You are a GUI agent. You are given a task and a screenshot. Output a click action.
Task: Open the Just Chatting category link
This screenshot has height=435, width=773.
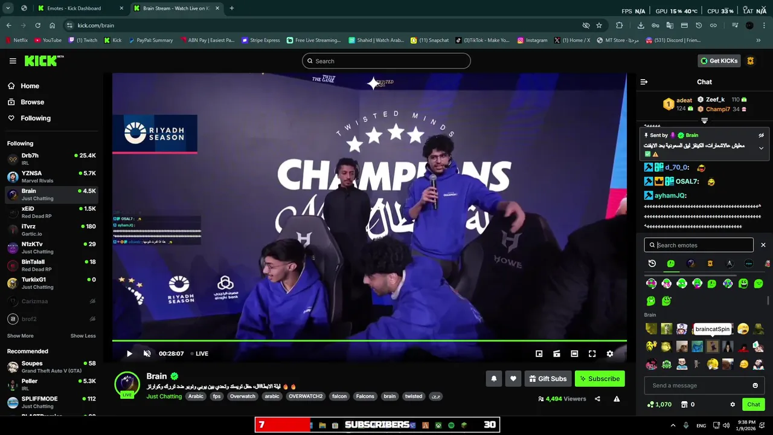tap(164, 396)
